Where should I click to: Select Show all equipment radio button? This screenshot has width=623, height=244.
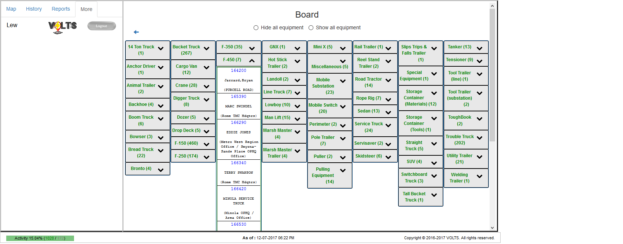311,28
